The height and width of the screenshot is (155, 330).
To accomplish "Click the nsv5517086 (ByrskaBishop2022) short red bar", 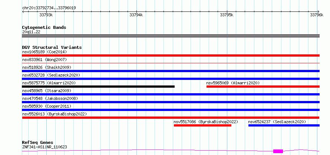I will (x=202, y=125).
